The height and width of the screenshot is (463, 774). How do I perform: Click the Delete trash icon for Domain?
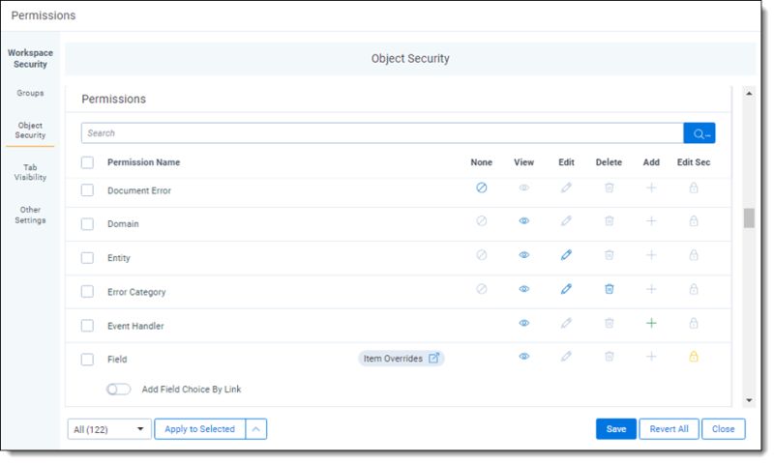[610, 221]
